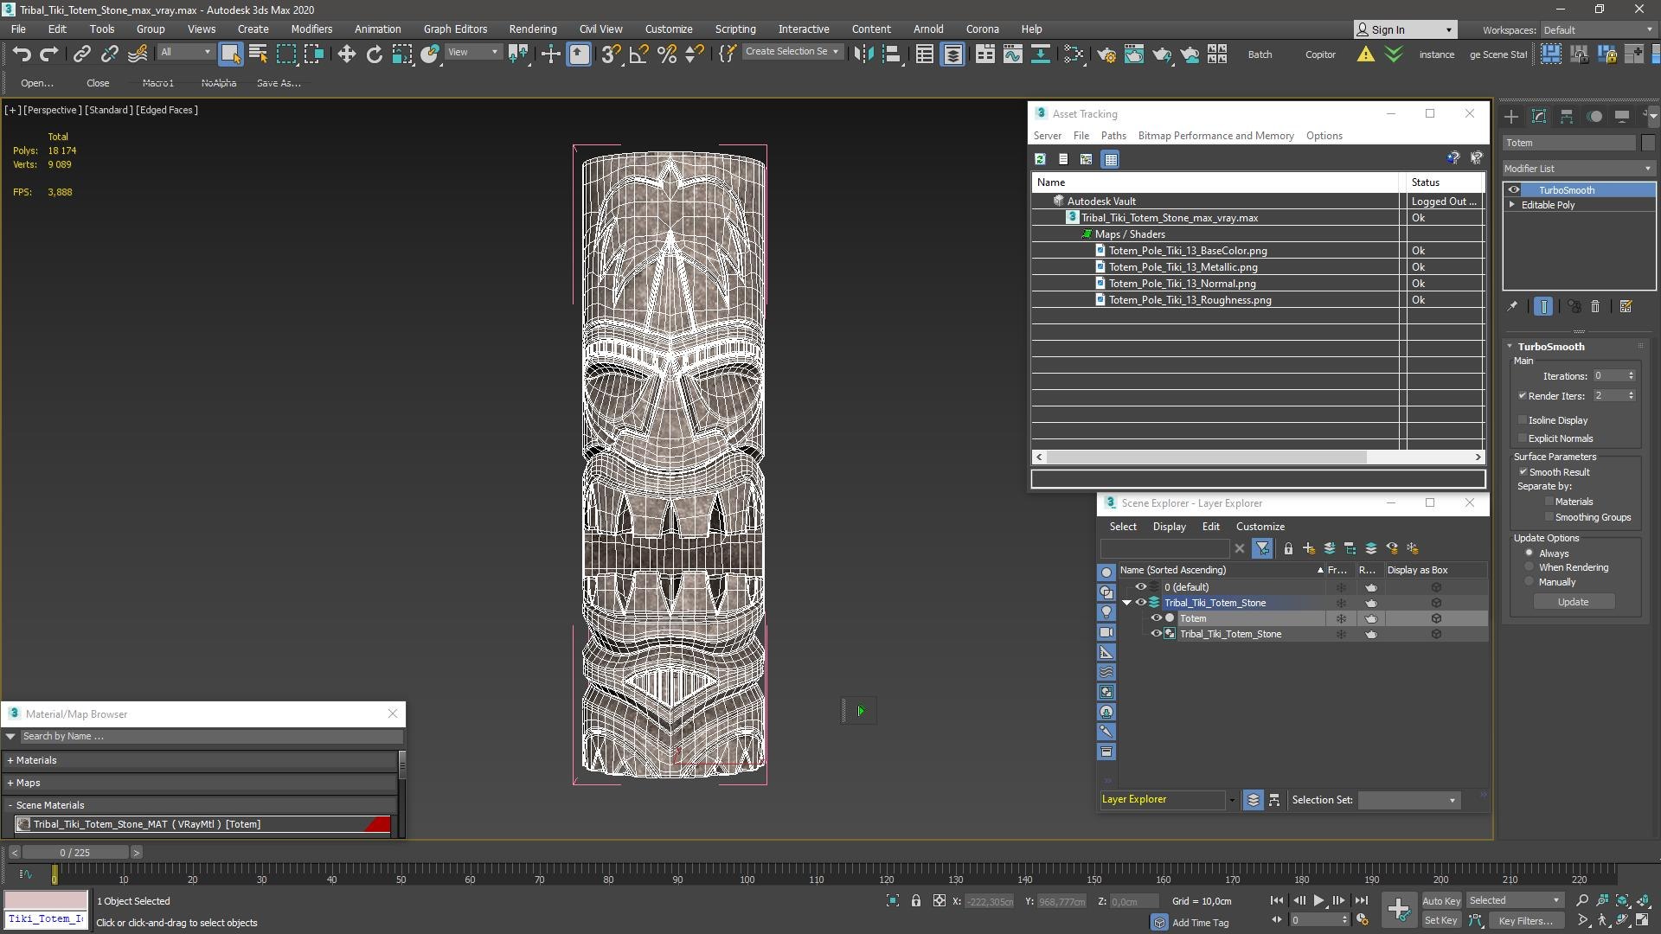Click the warning triangle toolbar icon
Image resolution: width=1661 pixels, height=934 pixels.
coord(1365,54)
